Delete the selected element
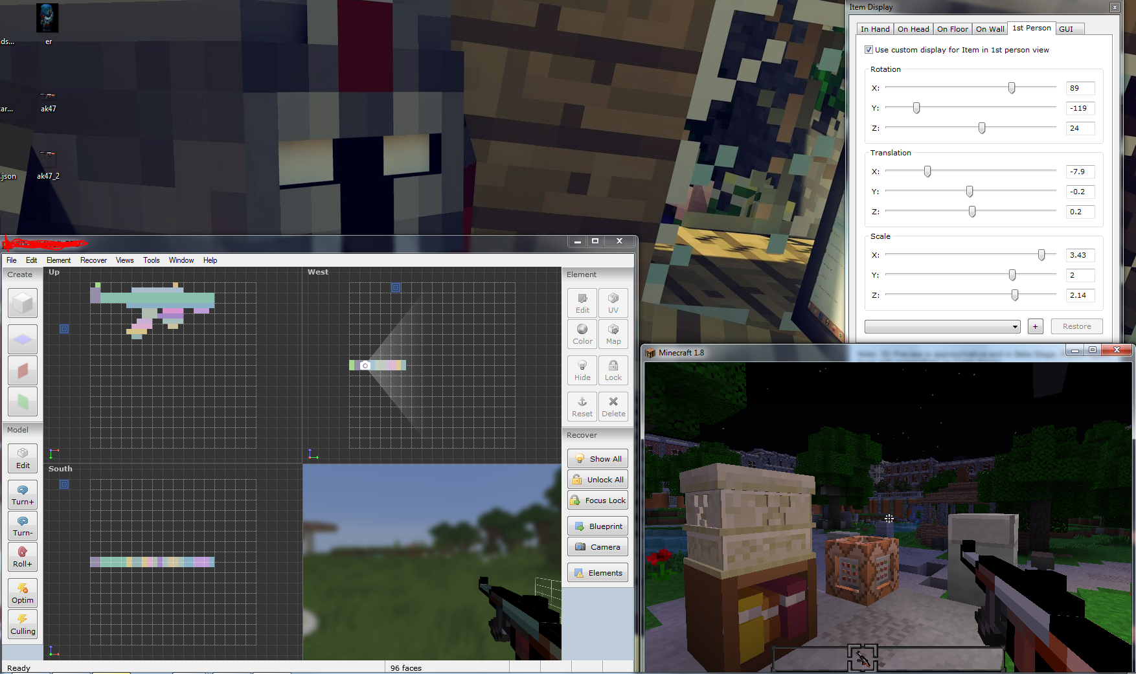The image size is (1136, 674). click(x=613, y=407)
